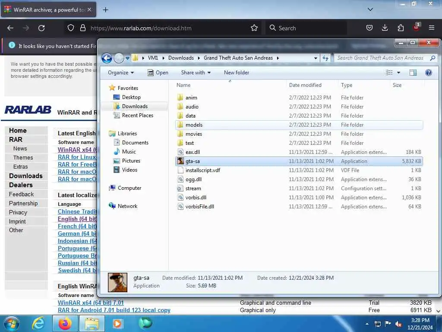The width and height of the screenshot is (442, 332).
Task: Click Firefox Back arrow button
Action: 10,28
